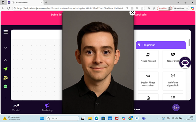Click the portrait photo in the overlay
196x122 pixels.
(x=98, y=63)
